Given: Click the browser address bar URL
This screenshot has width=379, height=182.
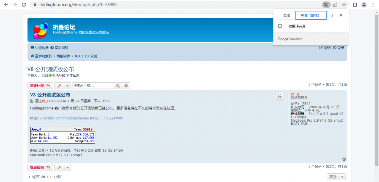Looking at the screenshot, I should pyautogui.click(x=78, y=5).
